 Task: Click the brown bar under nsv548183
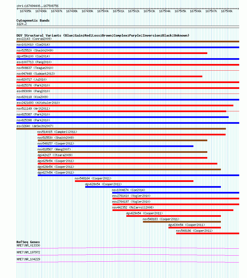182,222
